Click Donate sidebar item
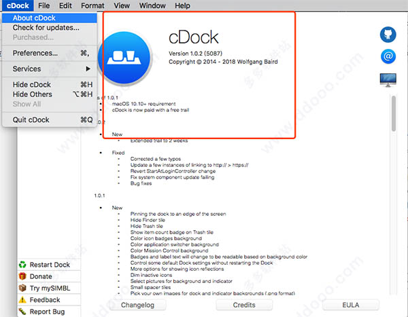 (x=49, y=276)
